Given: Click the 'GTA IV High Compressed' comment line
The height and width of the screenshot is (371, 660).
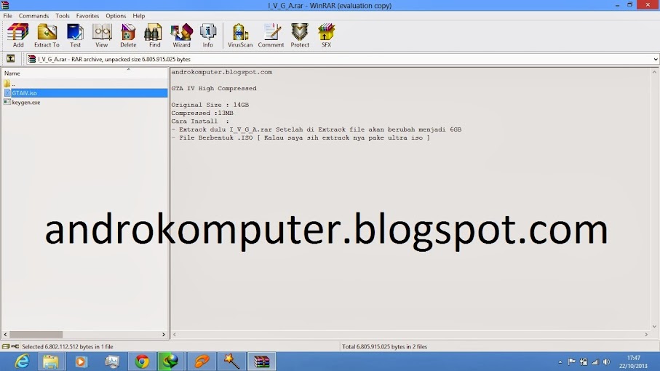Looking at the screenshot, I should [x=214, y=88].
